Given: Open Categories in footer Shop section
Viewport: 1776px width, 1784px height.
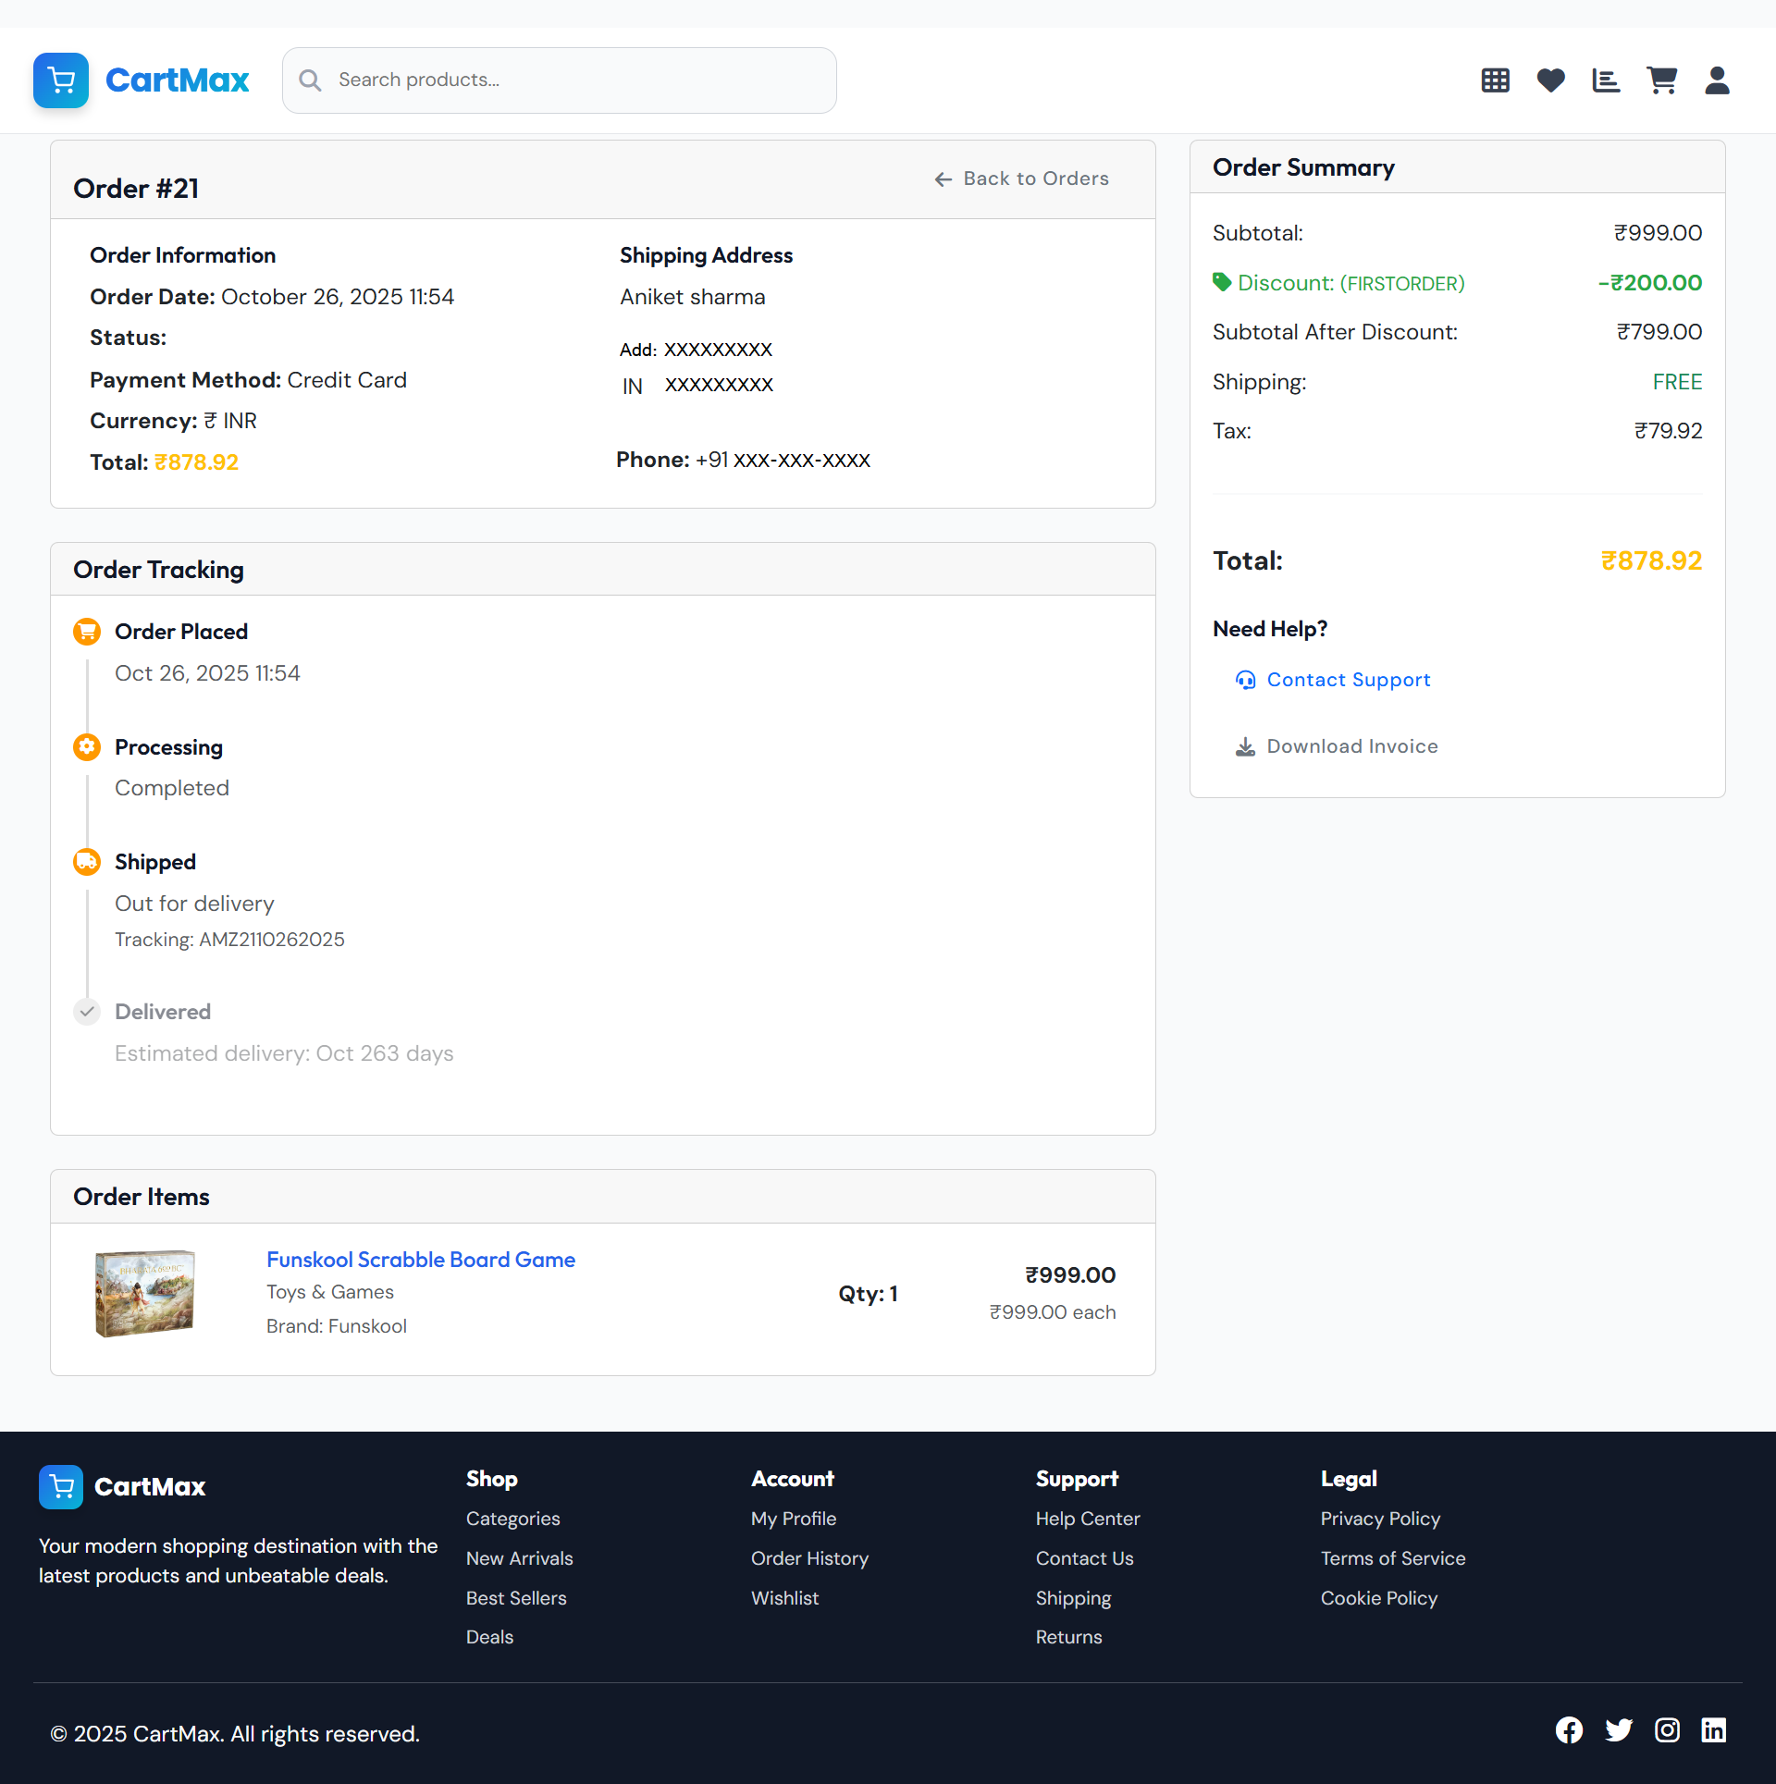Looking at the screenshot, I should [x=513, y=1519].
